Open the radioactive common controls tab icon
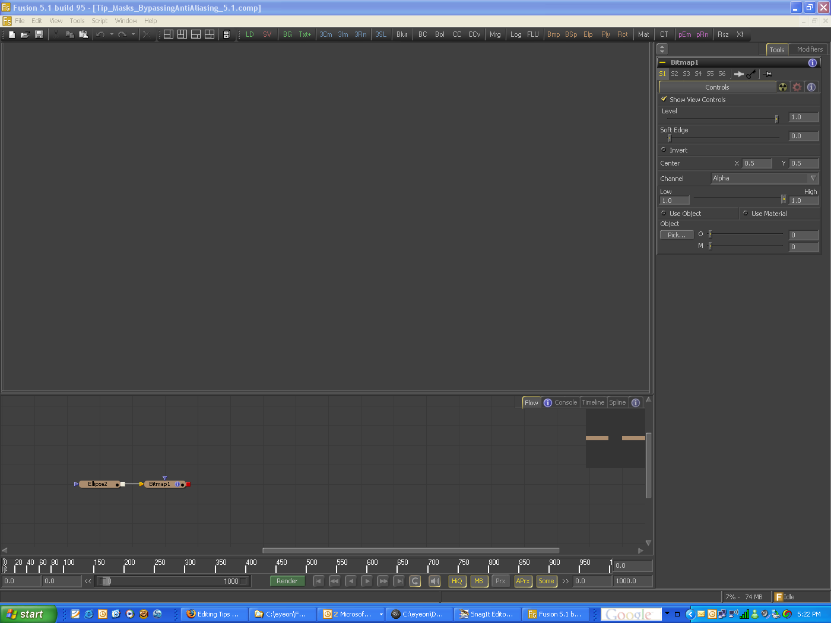The height and width of the screenshot is (623, 831). pos(783,87)
